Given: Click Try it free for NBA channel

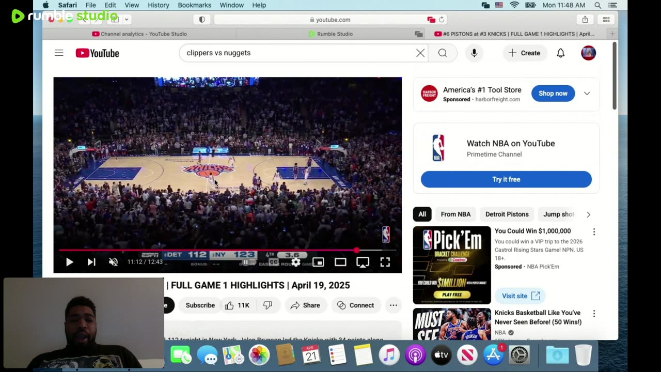Looking at the screenshot, I should pyautogui.click(x=506, y=179).
